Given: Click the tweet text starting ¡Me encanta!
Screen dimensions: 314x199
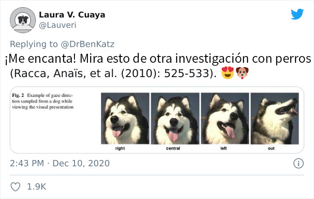Looking at the screenshot, I should (158, 59).
